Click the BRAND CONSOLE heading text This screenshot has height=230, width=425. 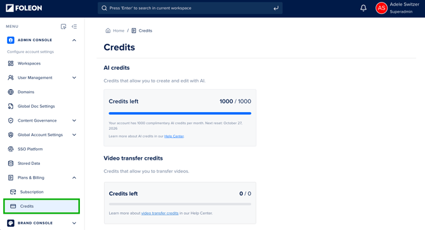[36, 223]
